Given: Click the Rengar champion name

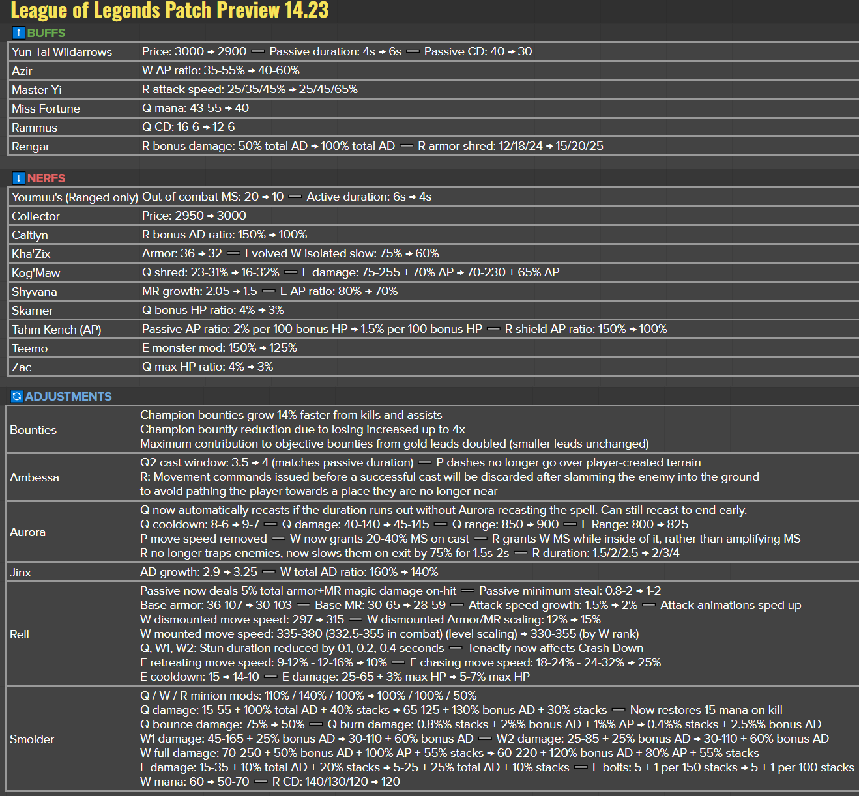Looking at the screenshot, I should [x=31, y=147].
